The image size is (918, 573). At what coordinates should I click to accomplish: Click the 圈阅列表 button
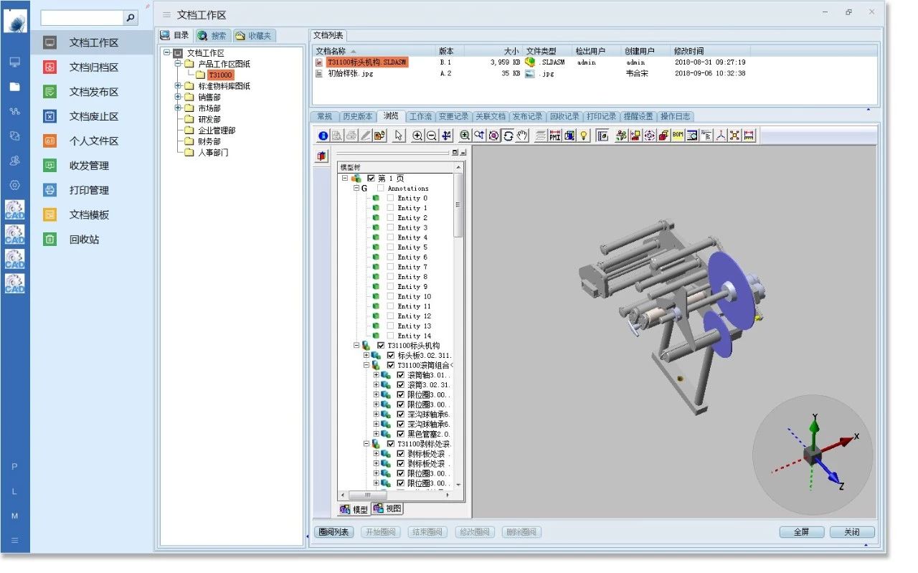[333, 532]
